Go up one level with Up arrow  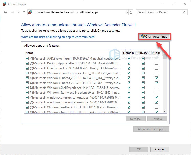24,12
